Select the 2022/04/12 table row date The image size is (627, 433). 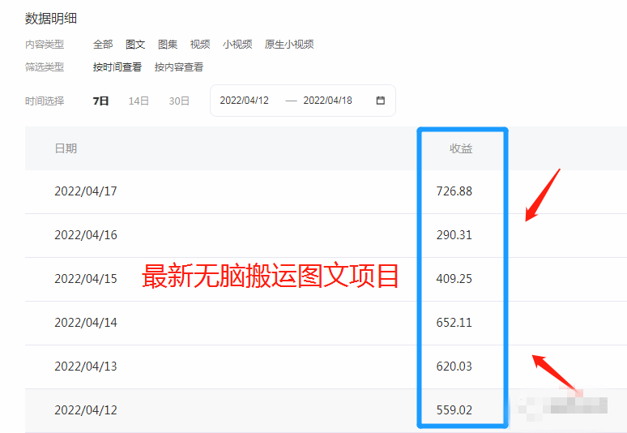click(x=86, y=410)
